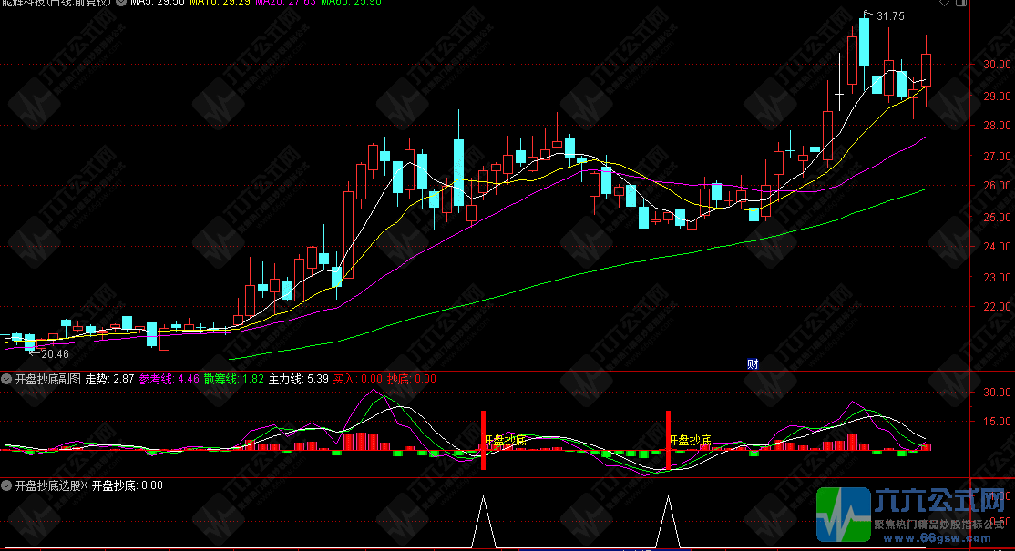Screen dimensions: 1015x551
Task: Click the diamond icon at top right
Action: coord(945,3)
